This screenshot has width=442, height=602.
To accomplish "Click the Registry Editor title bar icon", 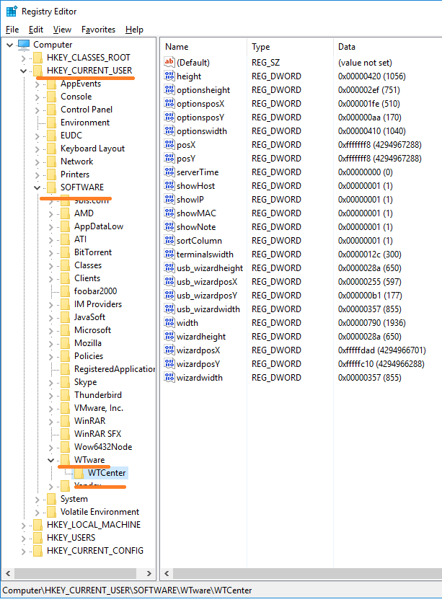I will pos(12,12).
